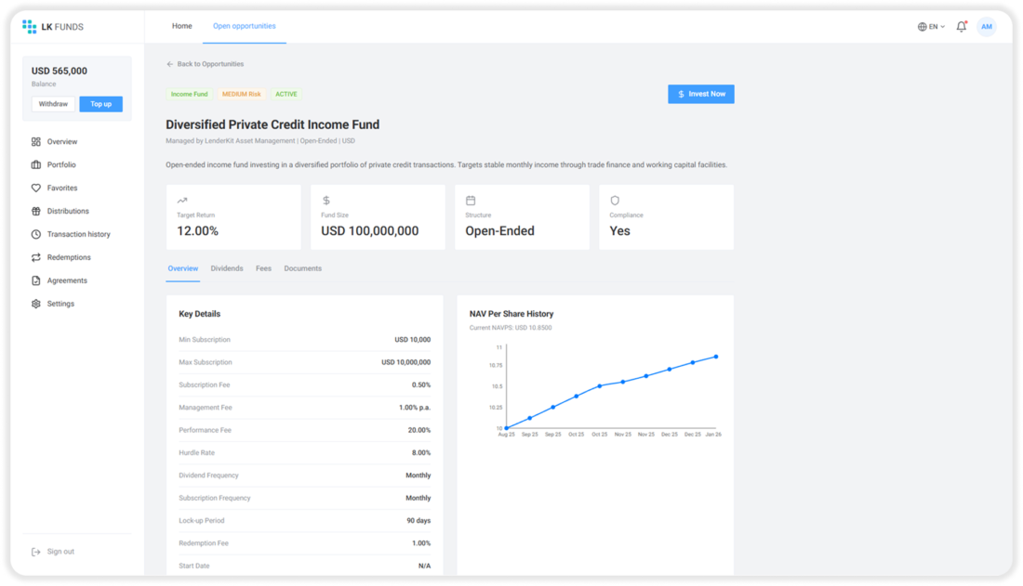The image size is (1023, 586).
Task: Click the Income Fund tag
Action: [x=189, y=94]
